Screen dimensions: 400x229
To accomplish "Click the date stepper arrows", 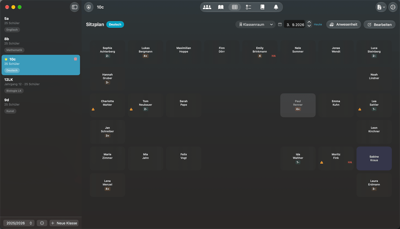I will pos(309,24).
